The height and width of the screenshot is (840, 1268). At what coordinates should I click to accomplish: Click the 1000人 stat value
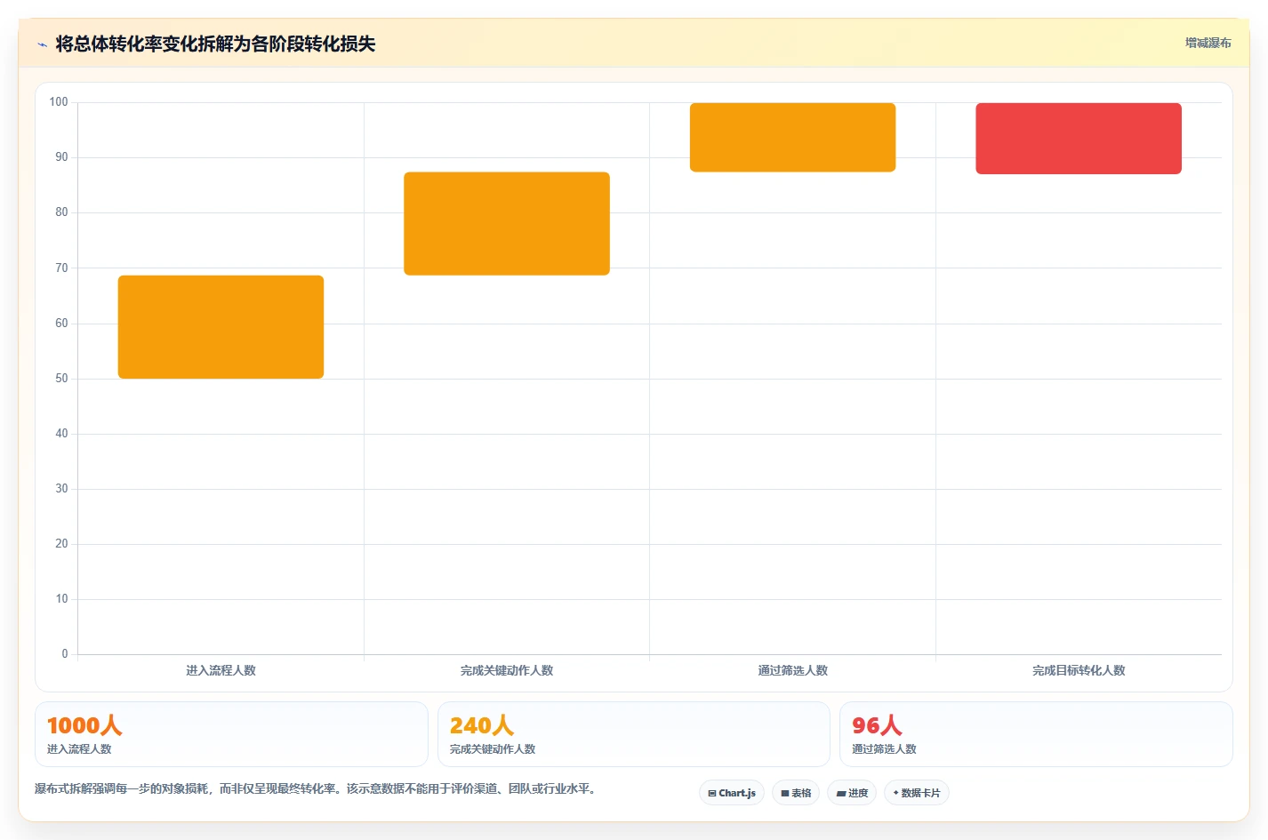point(84,725)
